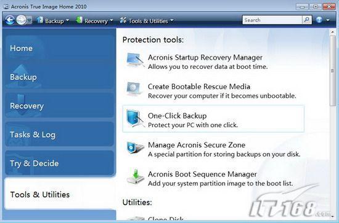Click inside the Search input field

[x=272, y=20]
